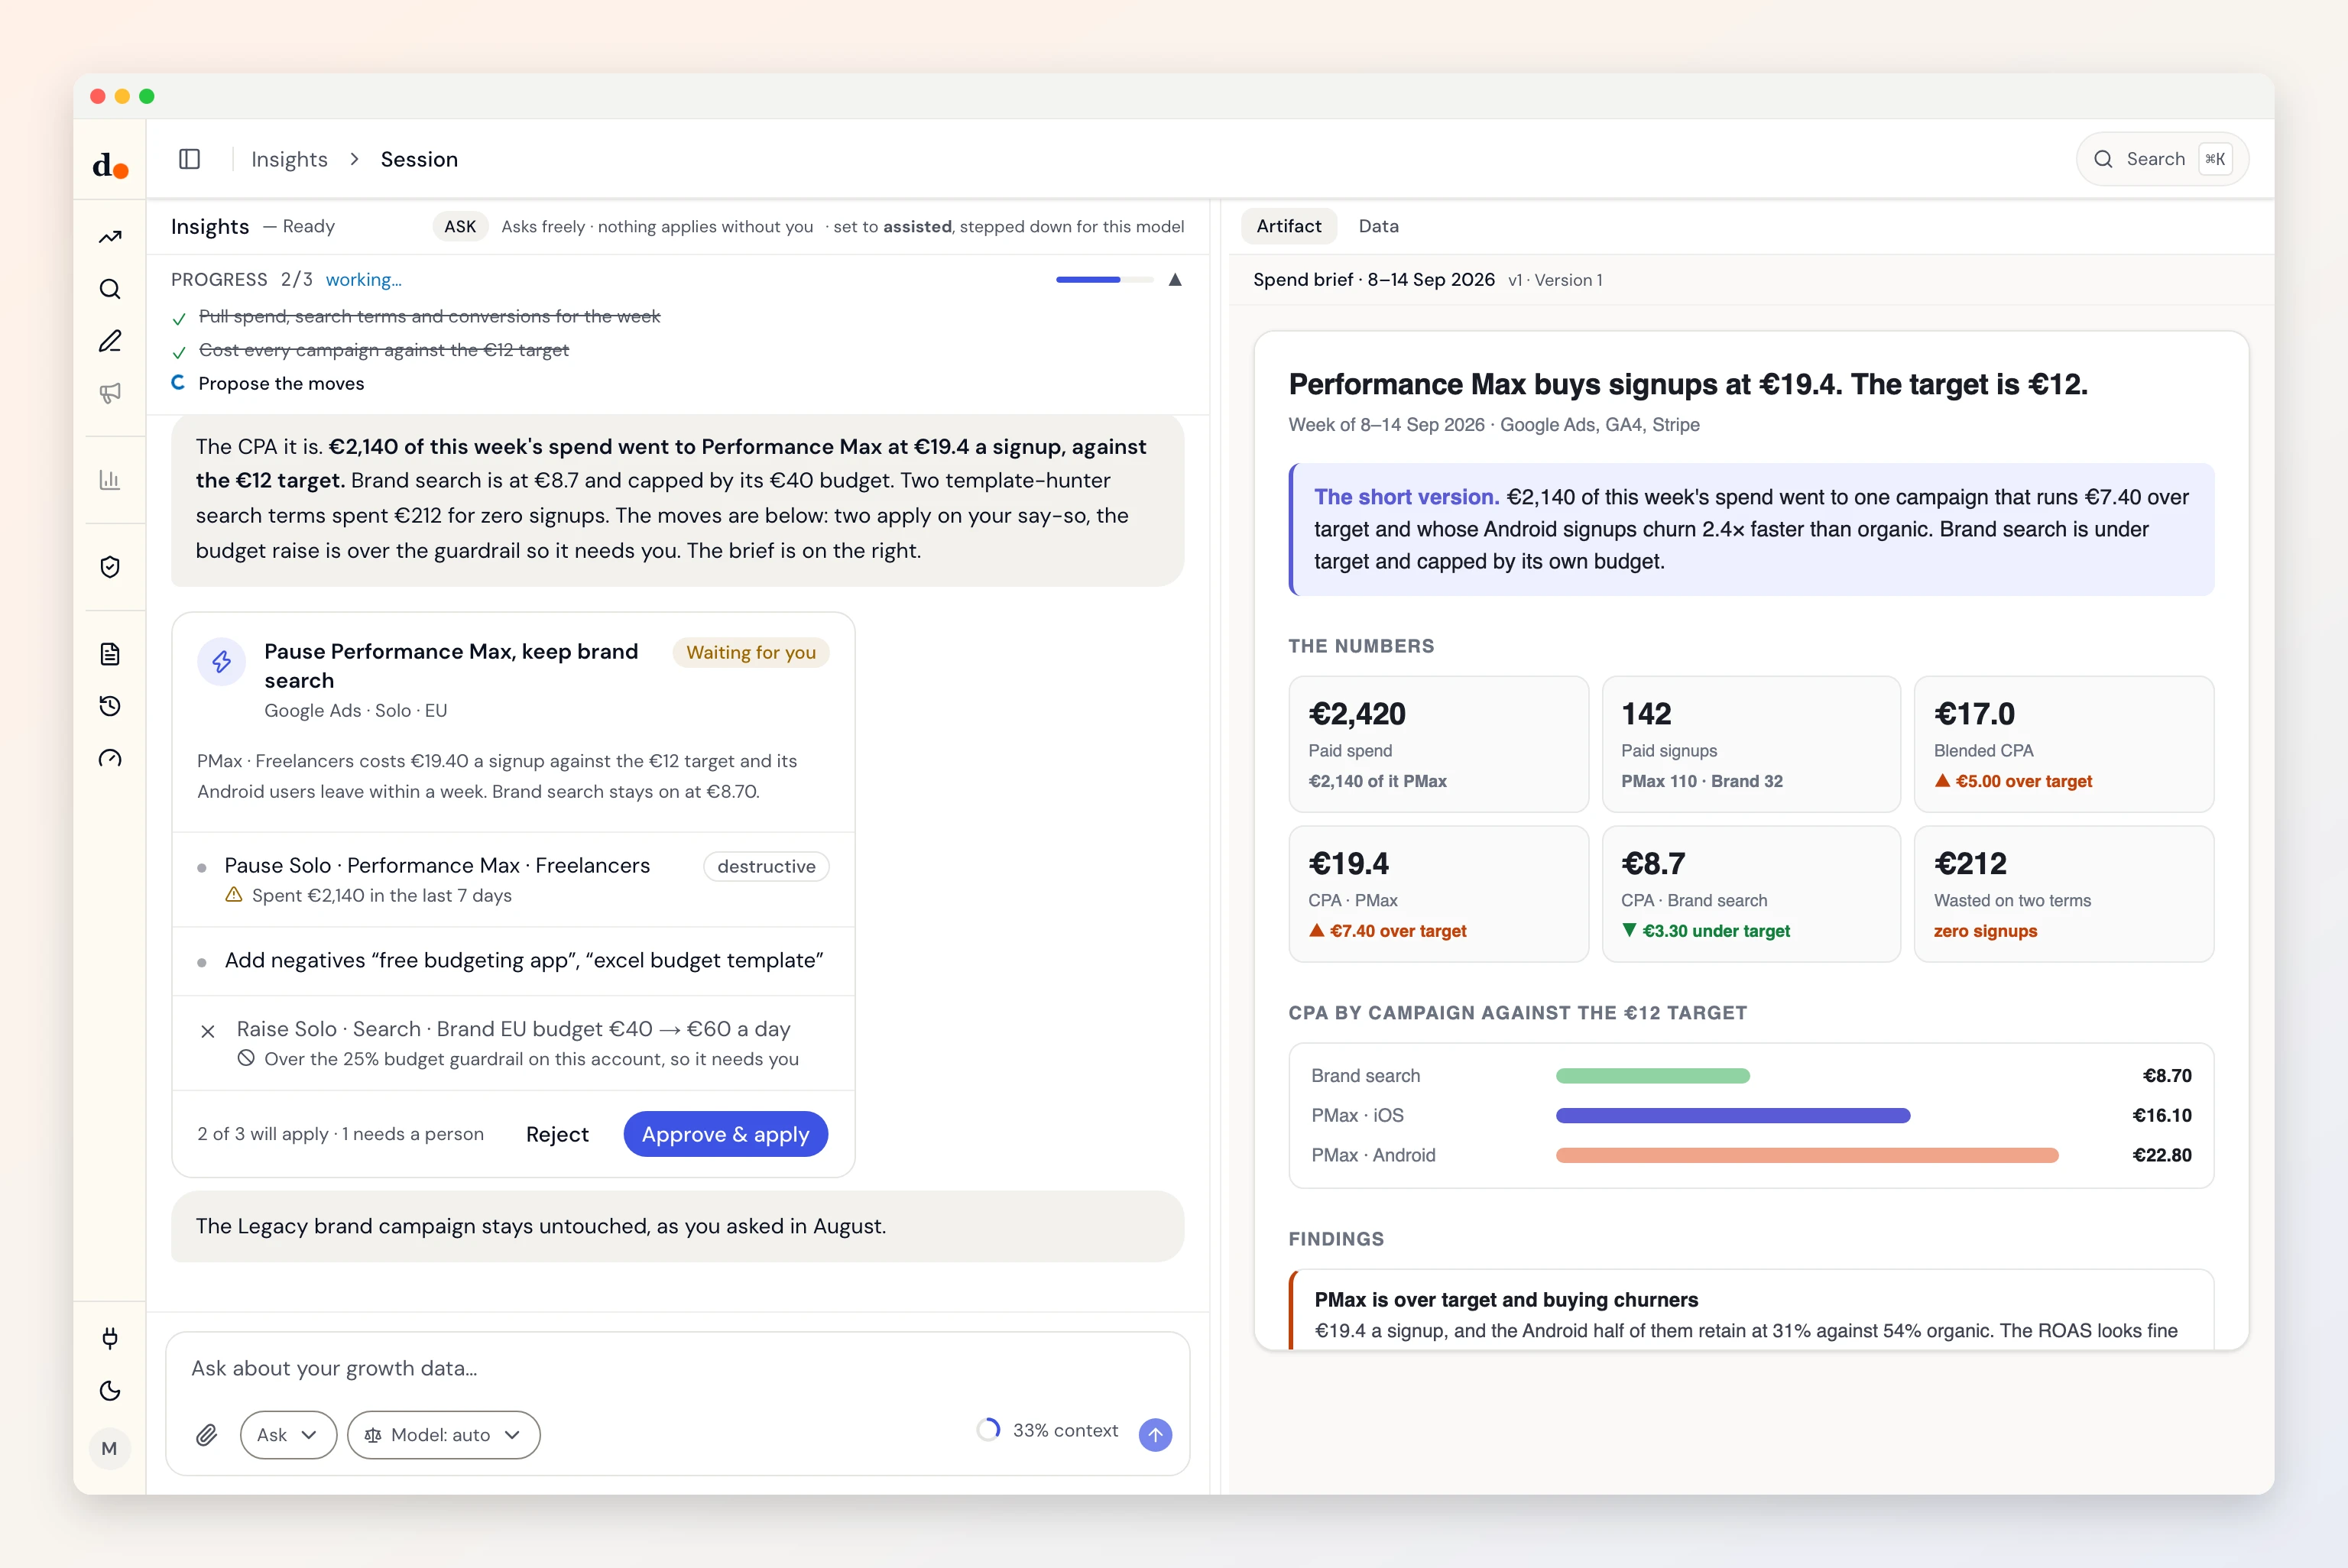Click the app logo in the sidebar
The height and width of the screenshot is (1568, 2348).
point(110,164)
